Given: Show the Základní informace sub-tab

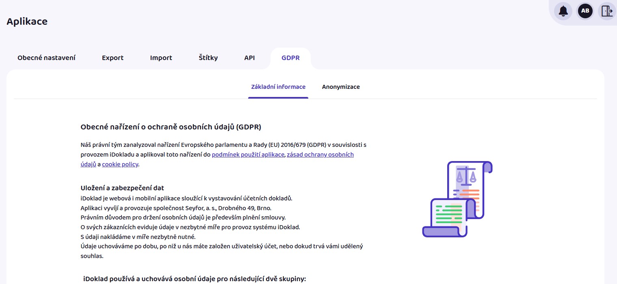Looking at the screenshot, I should click(278, 87).
